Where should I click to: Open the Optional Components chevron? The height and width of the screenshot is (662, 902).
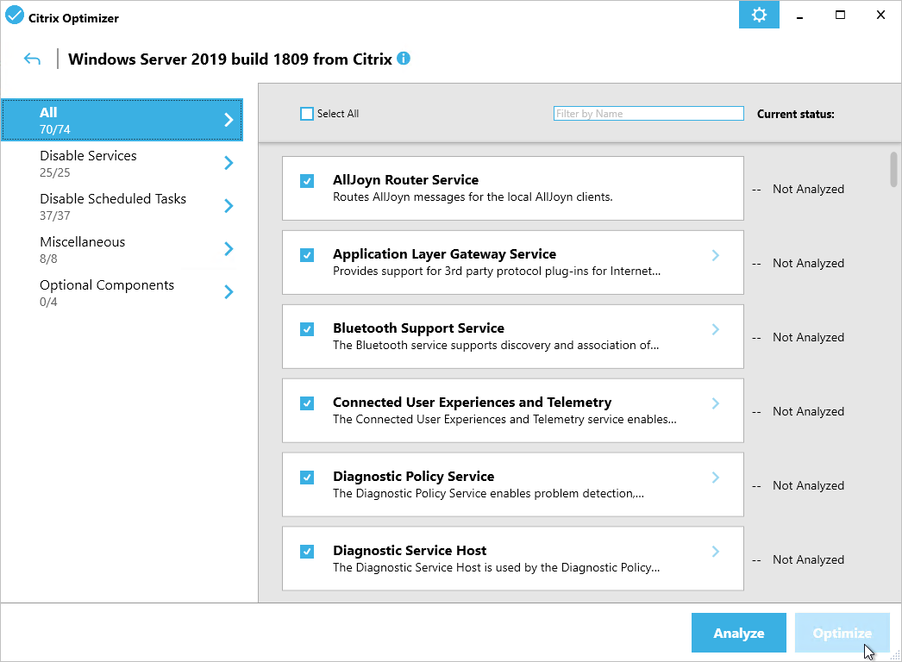(229, 292)
